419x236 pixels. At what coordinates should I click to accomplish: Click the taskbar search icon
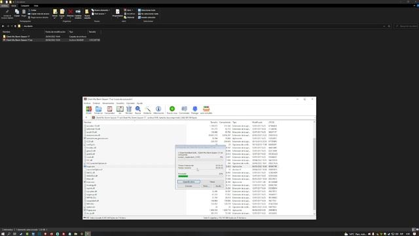click(x=9, y=234)
